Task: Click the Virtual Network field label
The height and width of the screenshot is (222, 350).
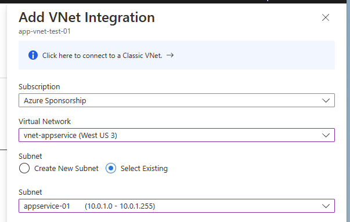Action: click(45, 122)
